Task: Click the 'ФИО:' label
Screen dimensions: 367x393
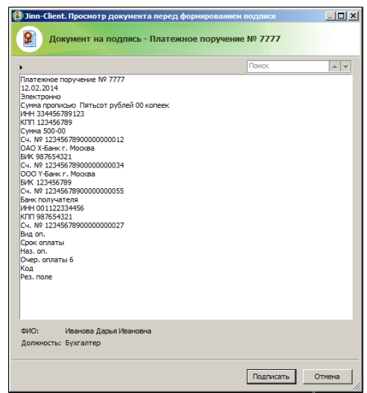Action: coord(30,331)
